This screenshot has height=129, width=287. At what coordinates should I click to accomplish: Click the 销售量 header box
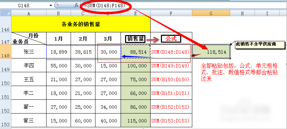(135, 39)
